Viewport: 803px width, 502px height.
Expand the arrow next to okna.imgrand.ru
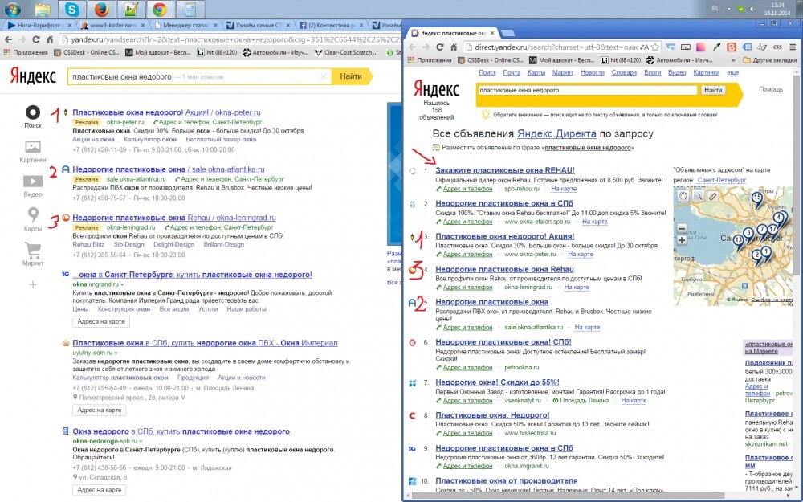[x=122, y=284]
